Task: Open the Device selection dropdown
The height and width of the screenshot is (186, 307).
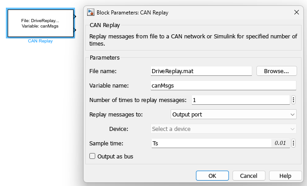Action: [x=223, y=129]
